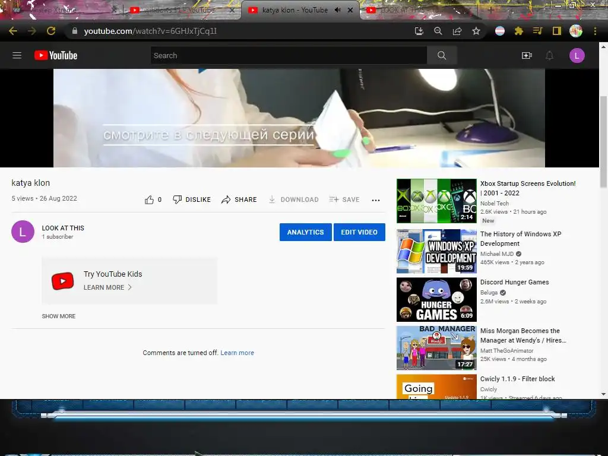Open Analytics for this video
The height and width of the screenshot is (456, 608).
point(306,232)
